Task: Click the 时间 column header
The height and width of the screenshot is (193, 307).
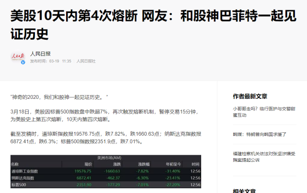Action: [x=195, y=164]
